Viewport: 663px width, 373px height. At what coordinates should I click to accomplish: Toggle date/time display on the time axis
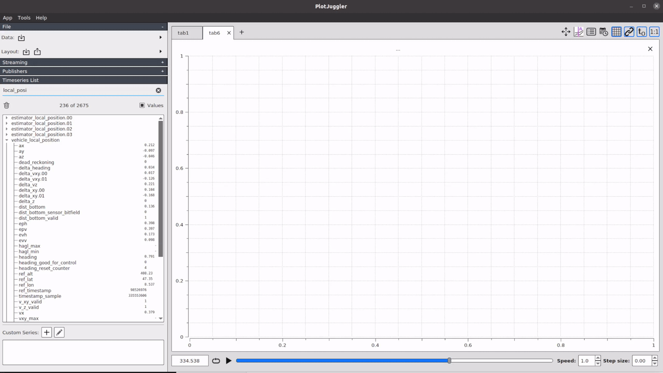point(603,32)
